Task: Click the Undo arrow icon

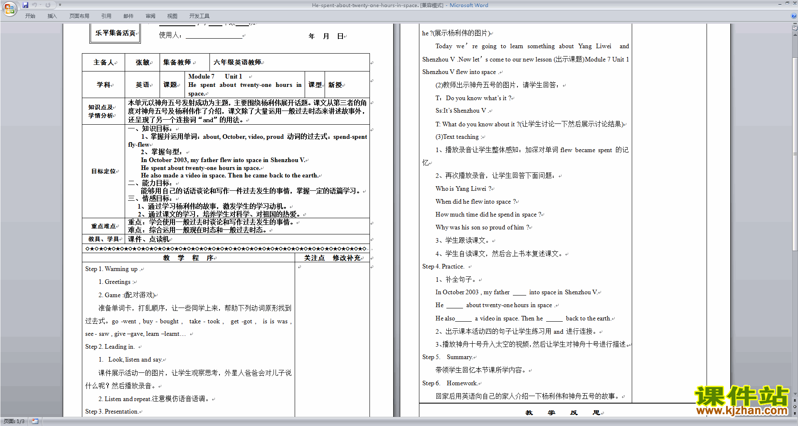Action: pos(34,5)
